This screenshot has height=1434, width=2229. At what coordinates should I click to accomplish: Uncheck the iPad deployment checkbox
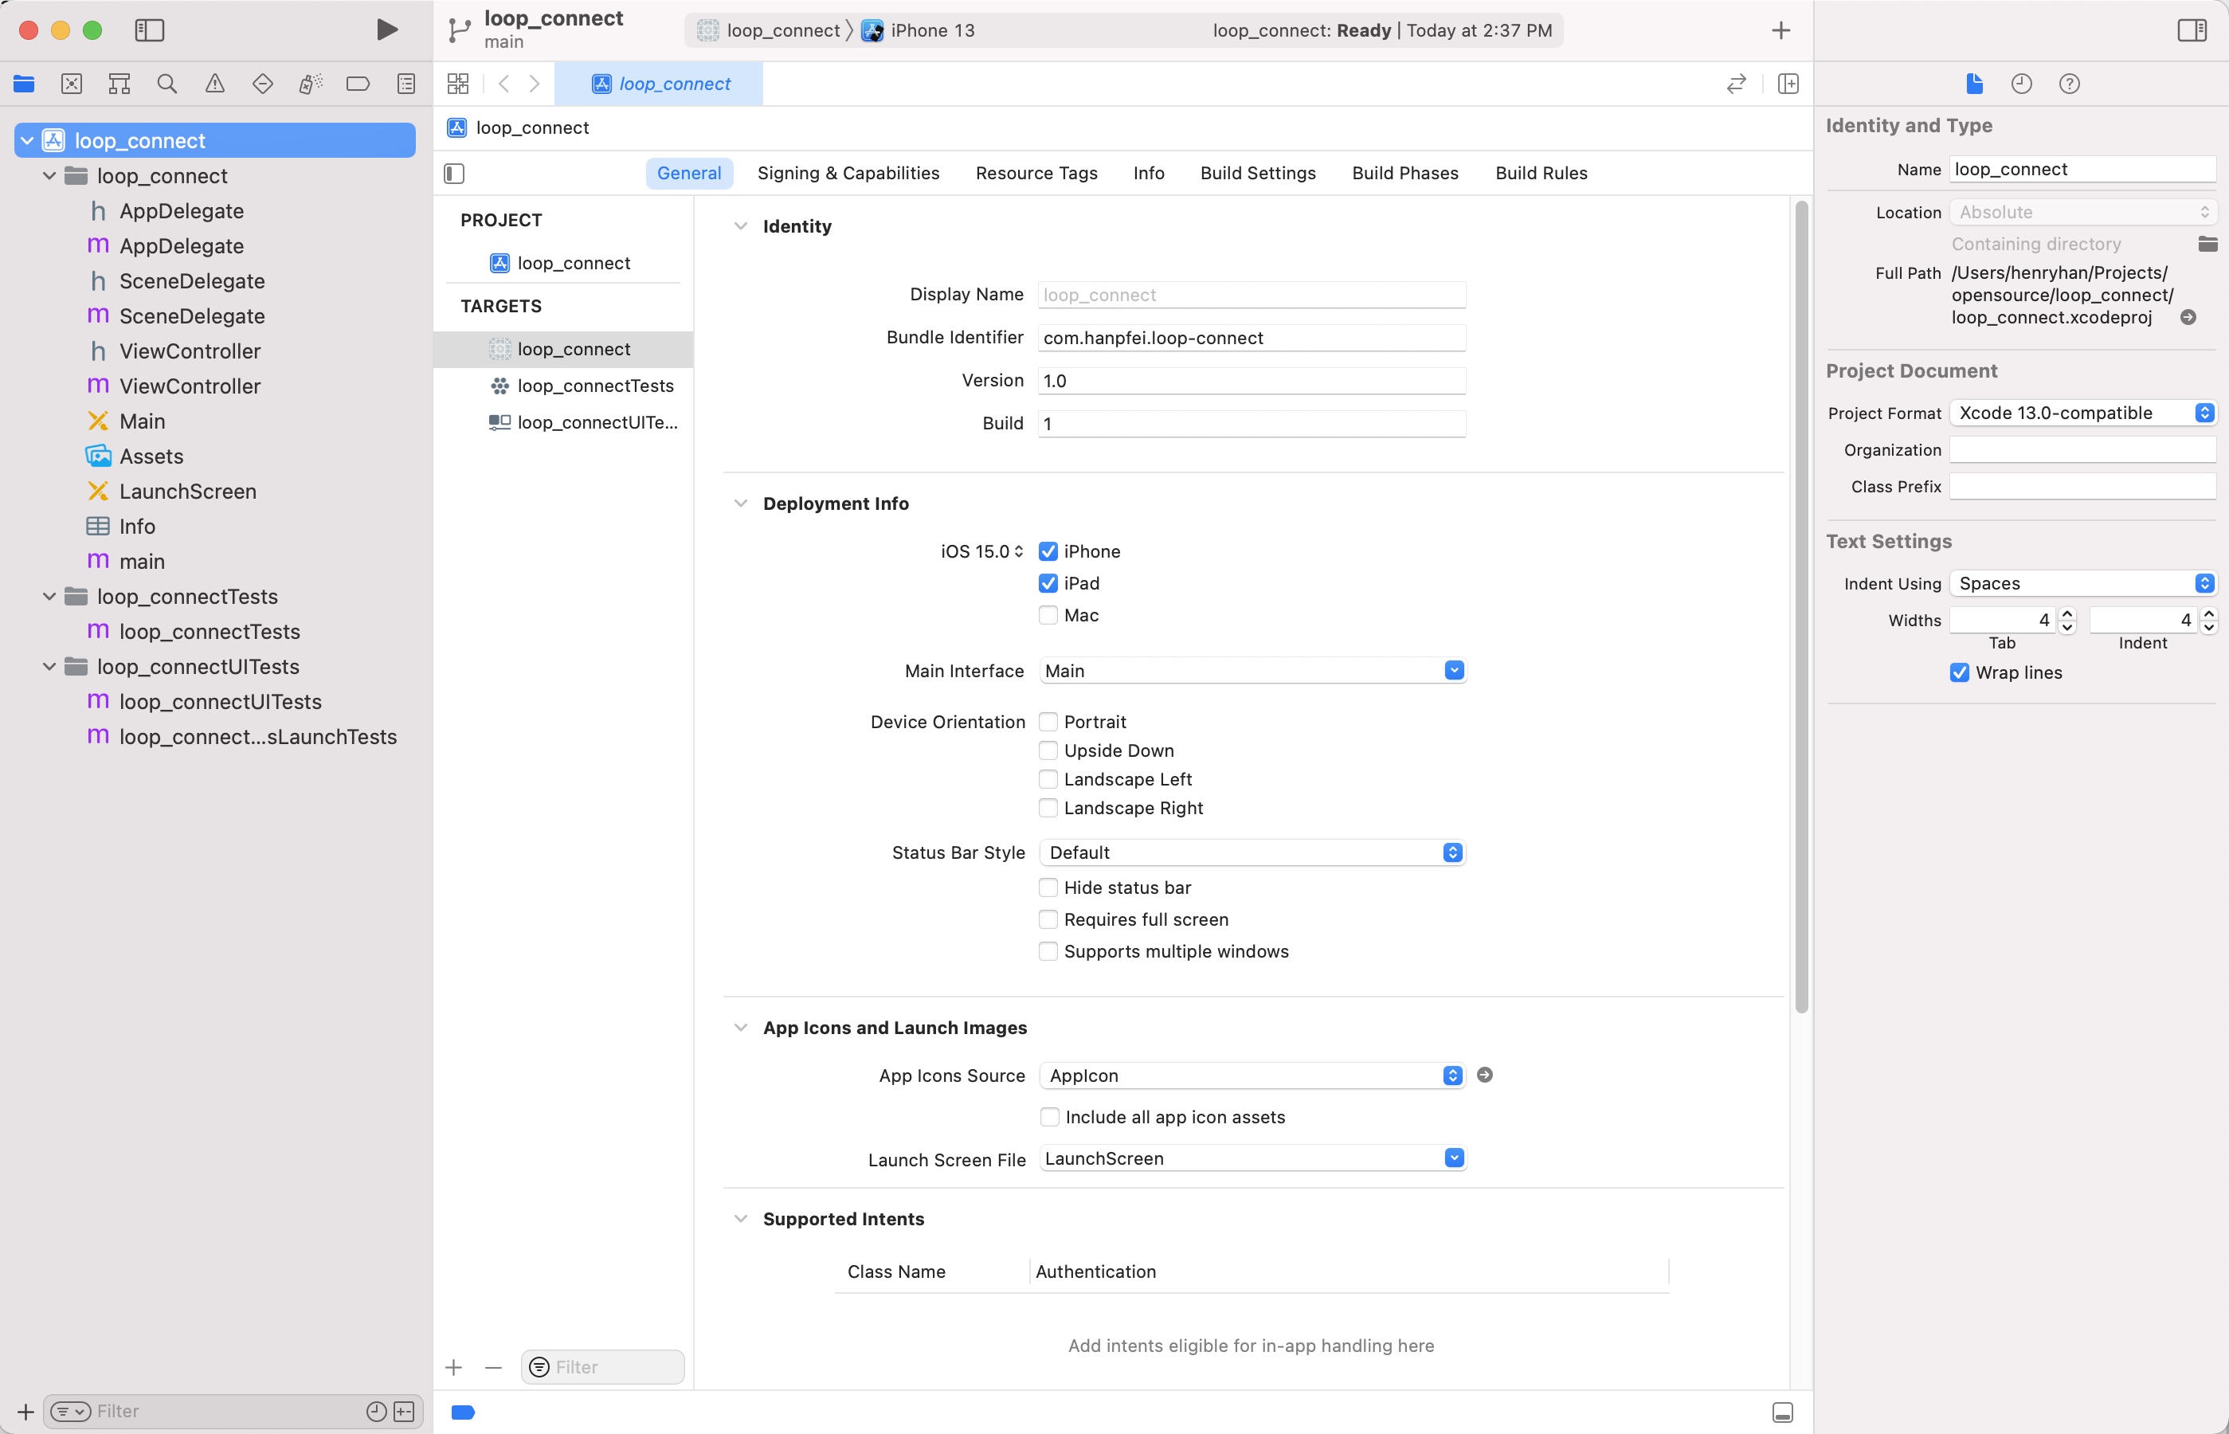[x=1048, y=583]
